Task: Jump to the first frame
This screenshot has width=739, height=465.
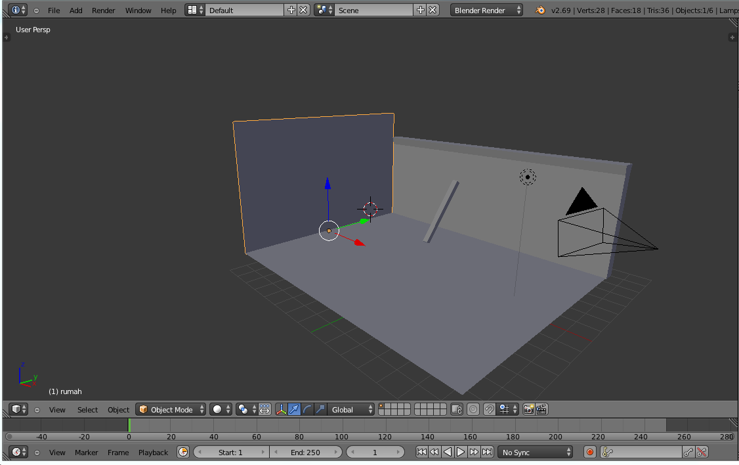Action: click(421, 452)
